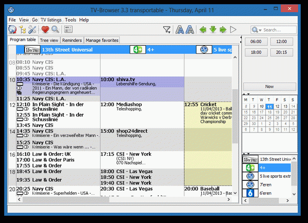Click the larger font size A icon
The width and height of the screenshot is (308, 223).
coord(190,30)
